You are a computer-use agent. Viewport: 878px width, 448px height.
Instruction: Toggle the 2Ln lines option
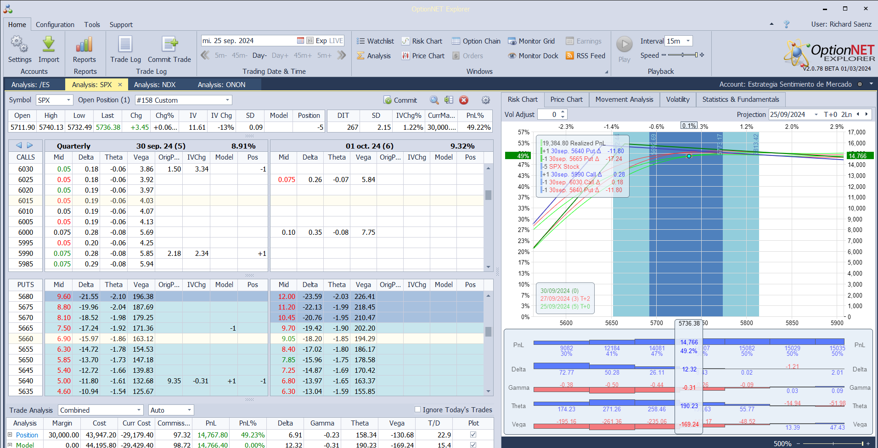[x=846, y=115]
